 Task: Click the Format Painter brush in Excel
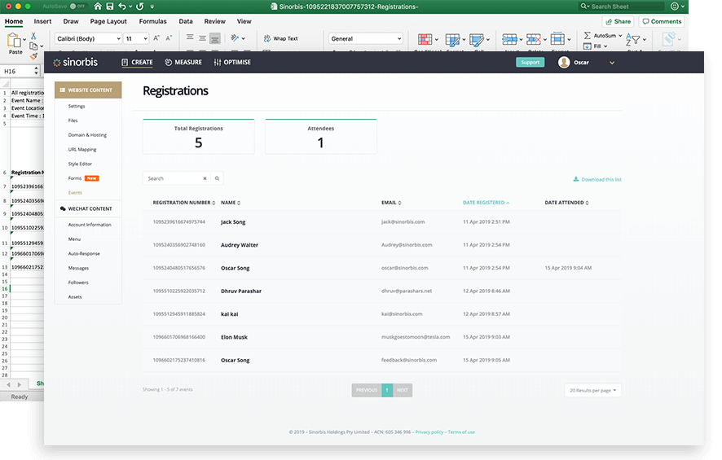pyautogui.click(x=33, y=55)
